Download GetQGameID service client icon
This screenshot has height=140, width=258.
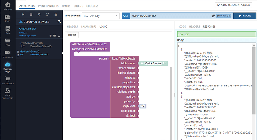coord(59,36)
